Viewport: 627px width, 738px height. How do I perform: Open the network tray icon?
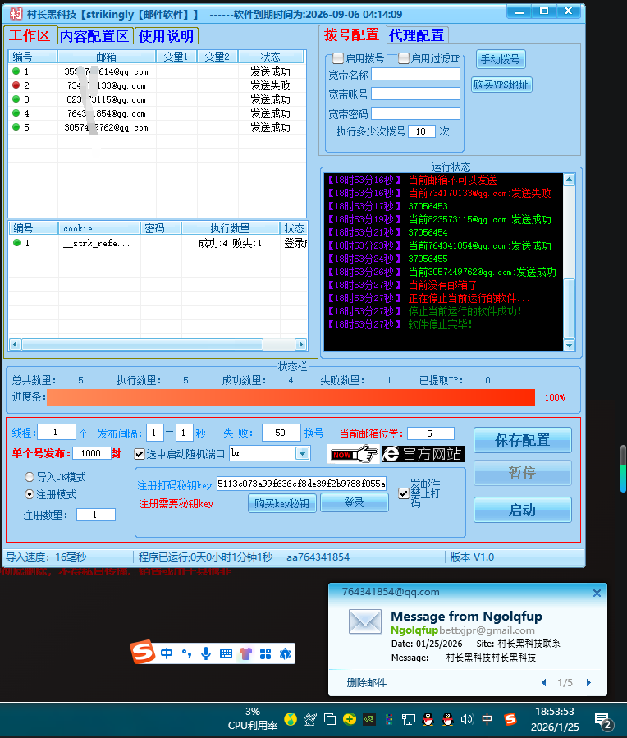tap(408, 719)
